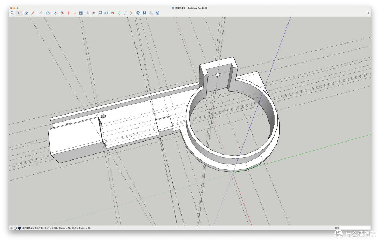Select the Pan hand tool
This screenshot has width=380, height=242.
[x=119, y=13]
